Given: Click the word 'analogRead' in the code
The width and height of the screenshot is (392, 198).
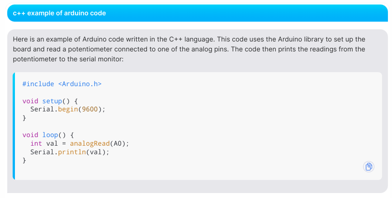Looking at the screenshot, I should point(90,143).
